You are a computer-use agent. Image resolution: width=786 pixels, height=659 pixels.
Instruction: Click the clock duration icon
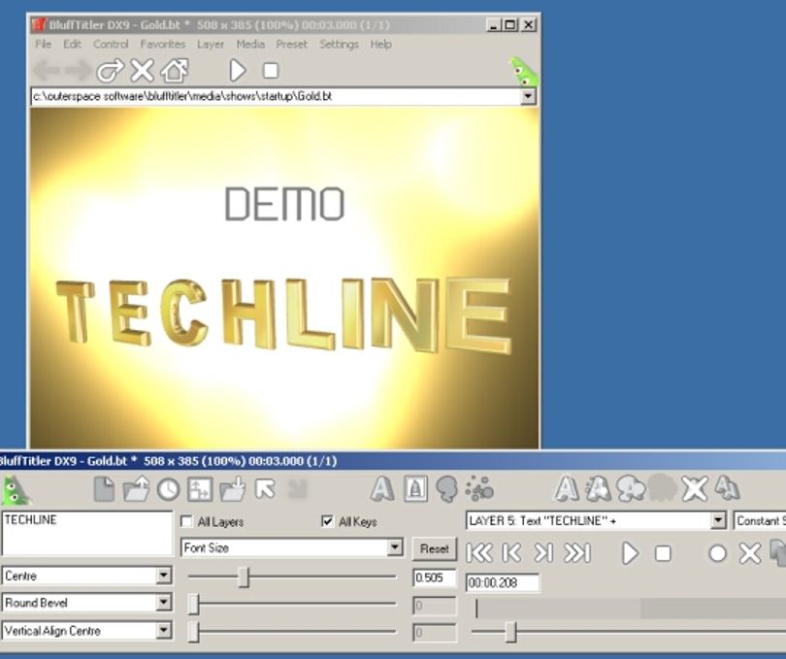tap(169, 489)
